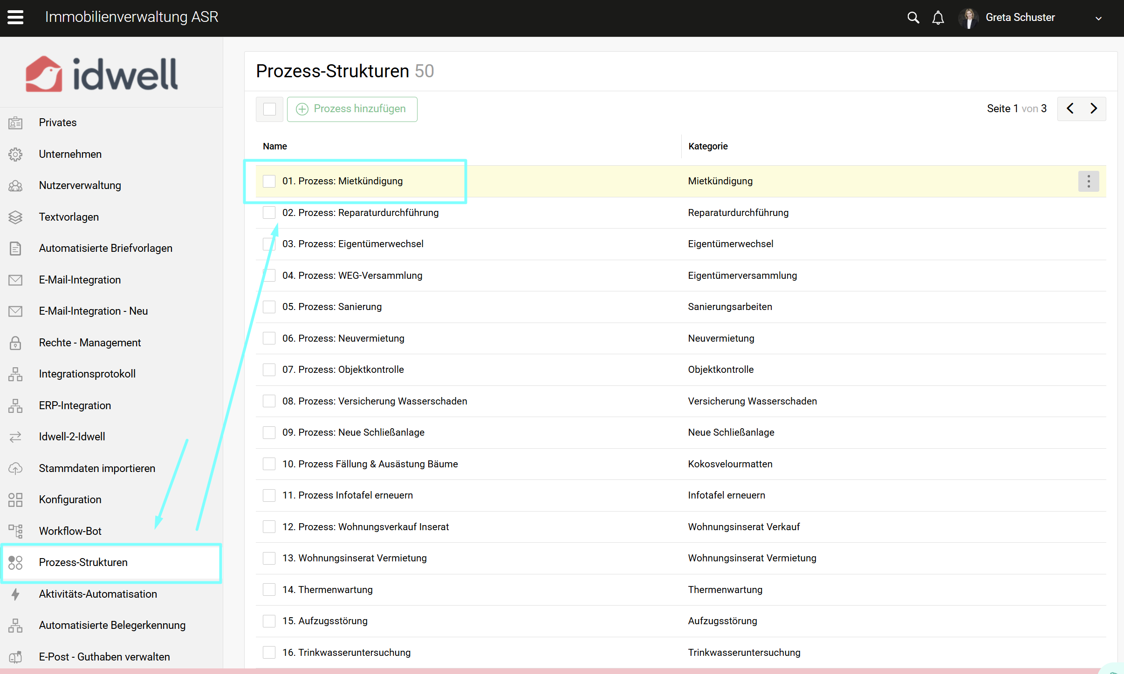Sort by the Kategorie column header
This screenshot has width=1124, height=674.
(x=707, y=146)
